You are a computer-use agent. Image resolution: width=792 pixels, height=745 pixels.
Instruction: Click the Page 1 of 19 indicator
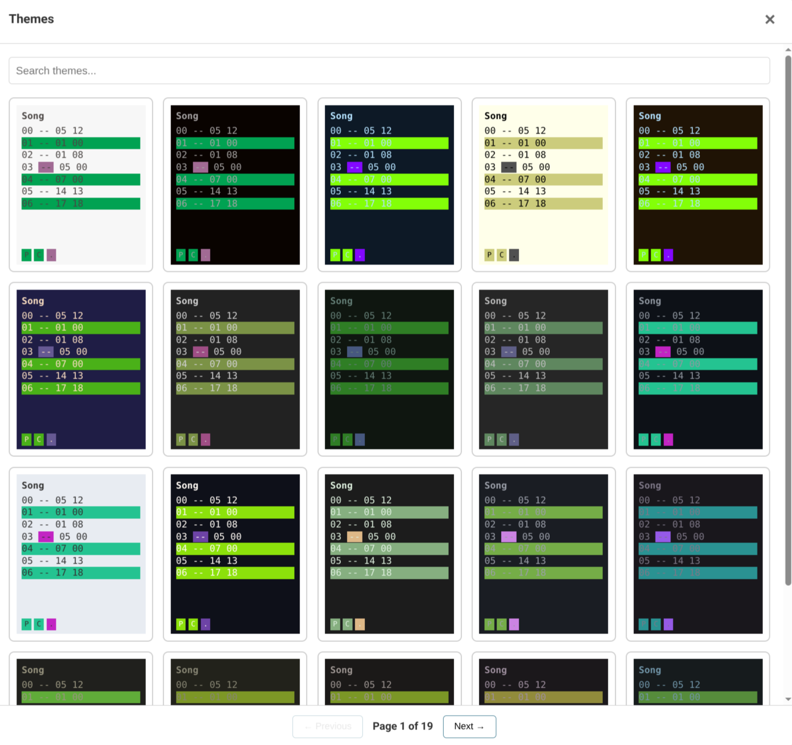click(x=402, y=726)
